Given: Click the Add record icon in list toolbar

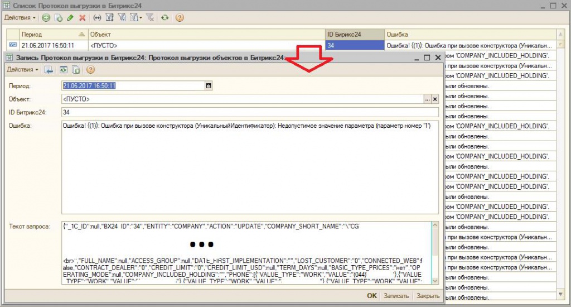Looking at the screenshot, I should pos(46,17).
